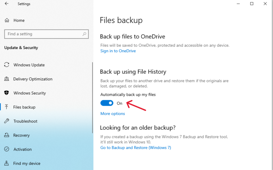Open Troubleshoot using its wrench icon
Screen dimensions: 273x170
point(7,121)
